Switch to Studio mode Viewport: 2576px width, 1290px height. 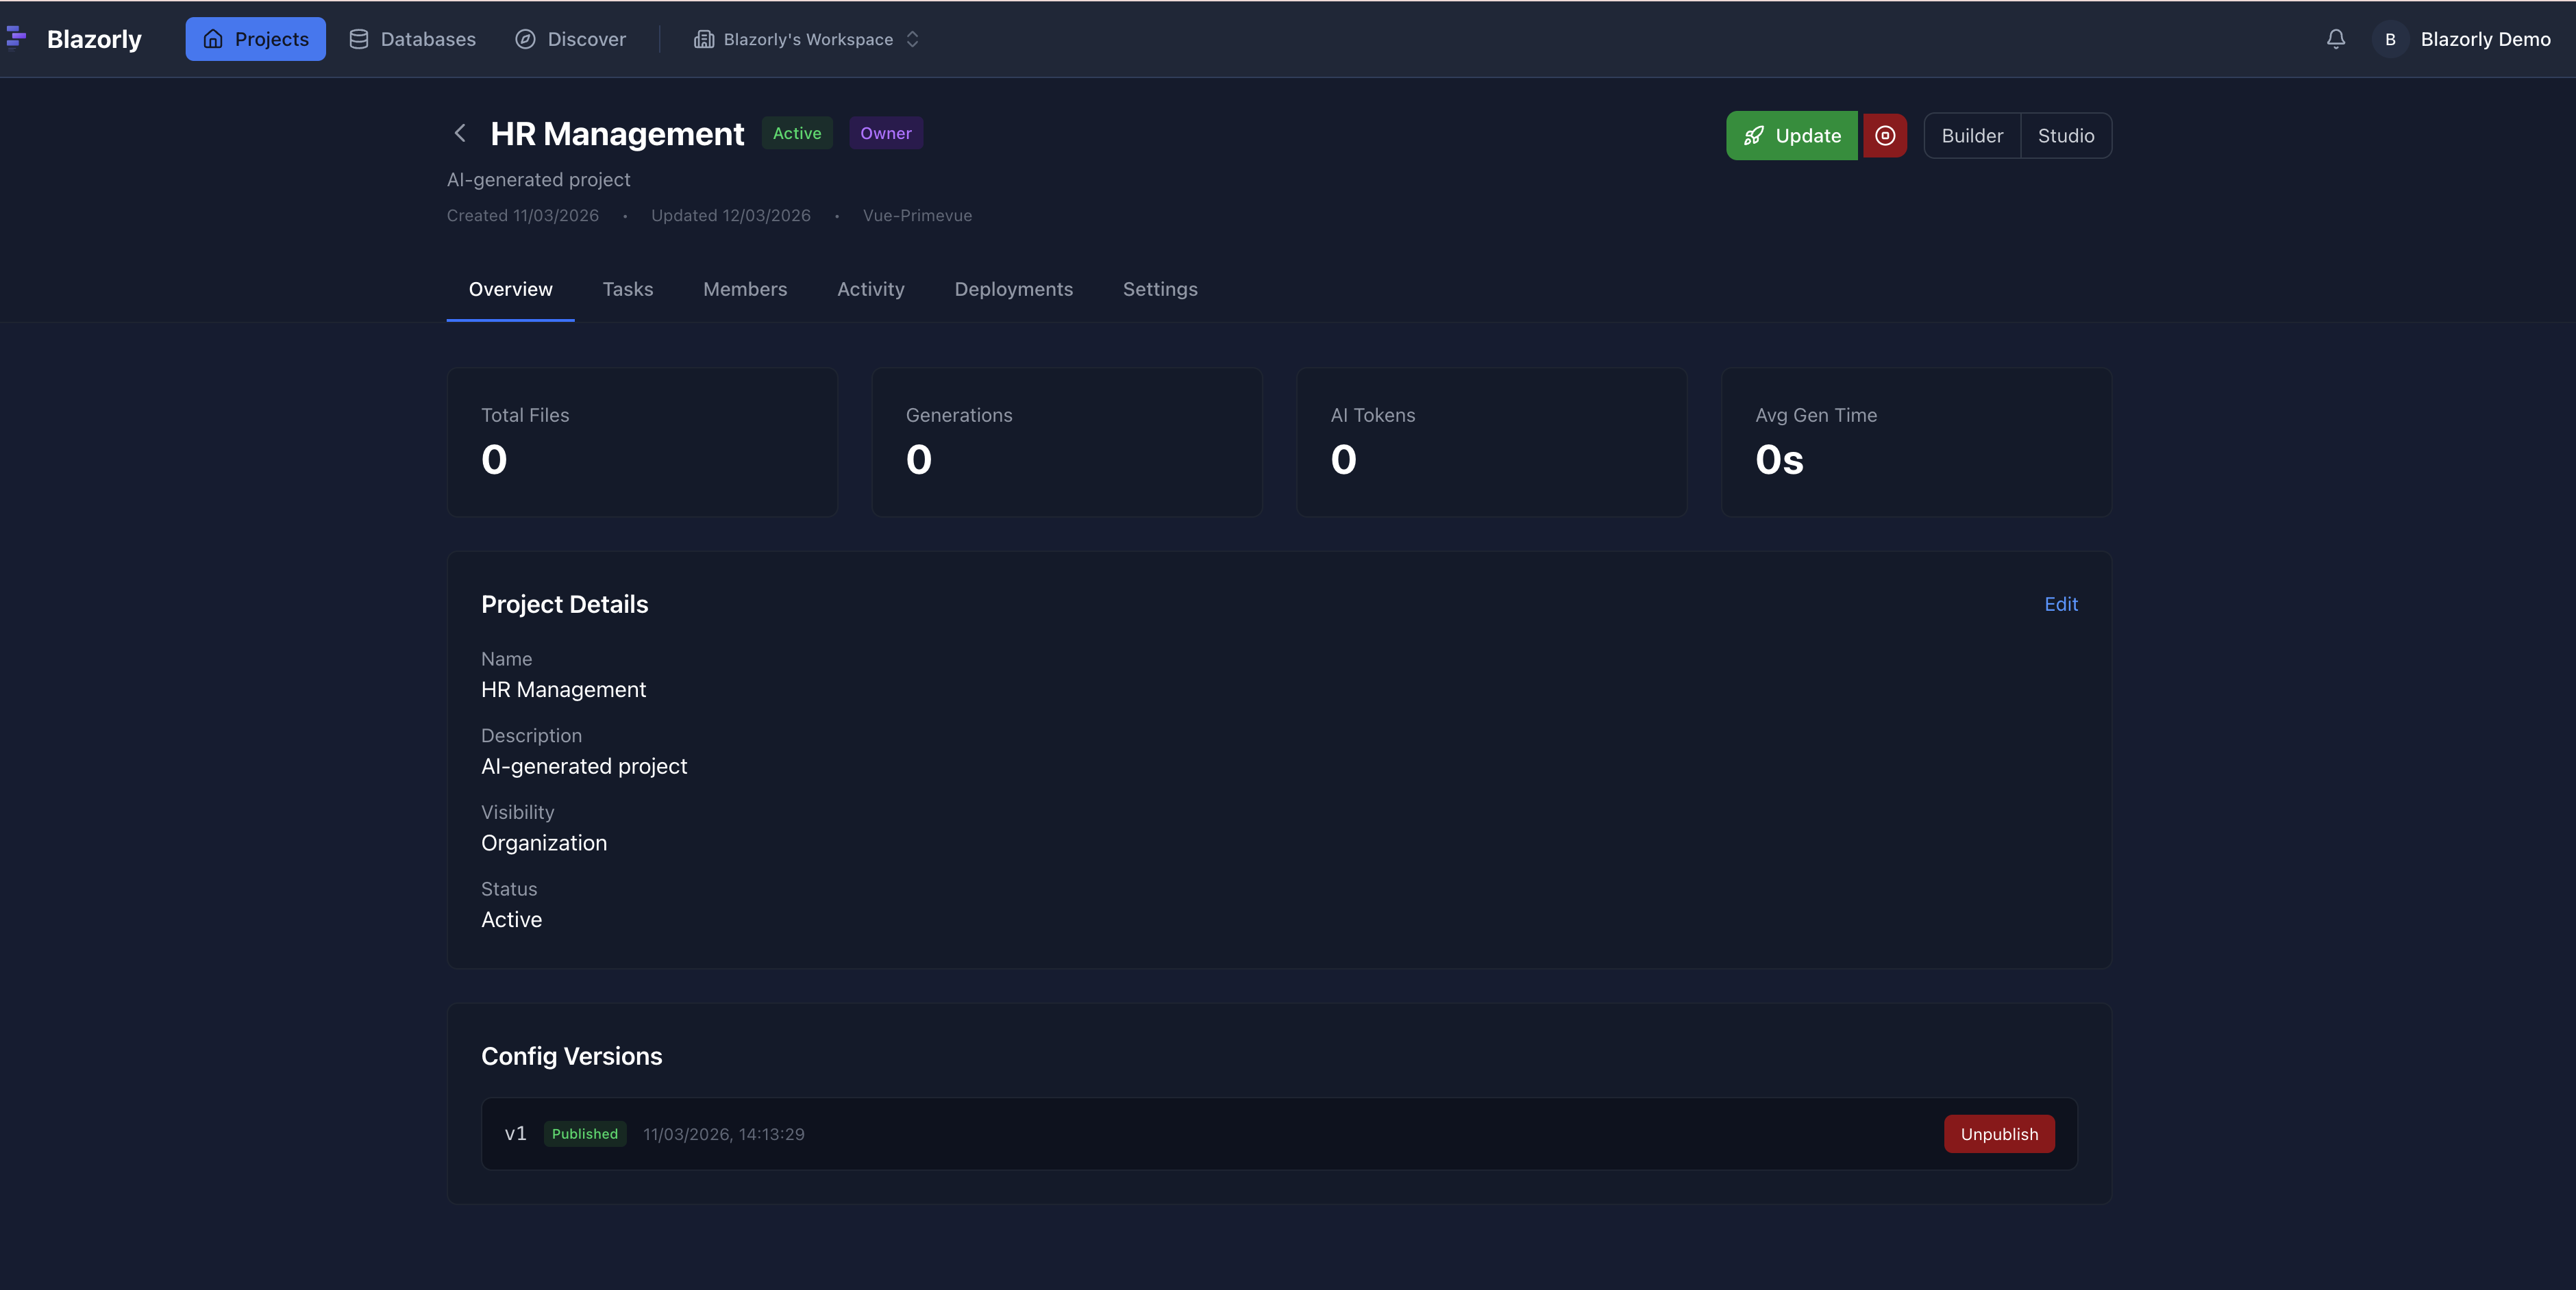pyautogui.click(x=2066, y=136)
